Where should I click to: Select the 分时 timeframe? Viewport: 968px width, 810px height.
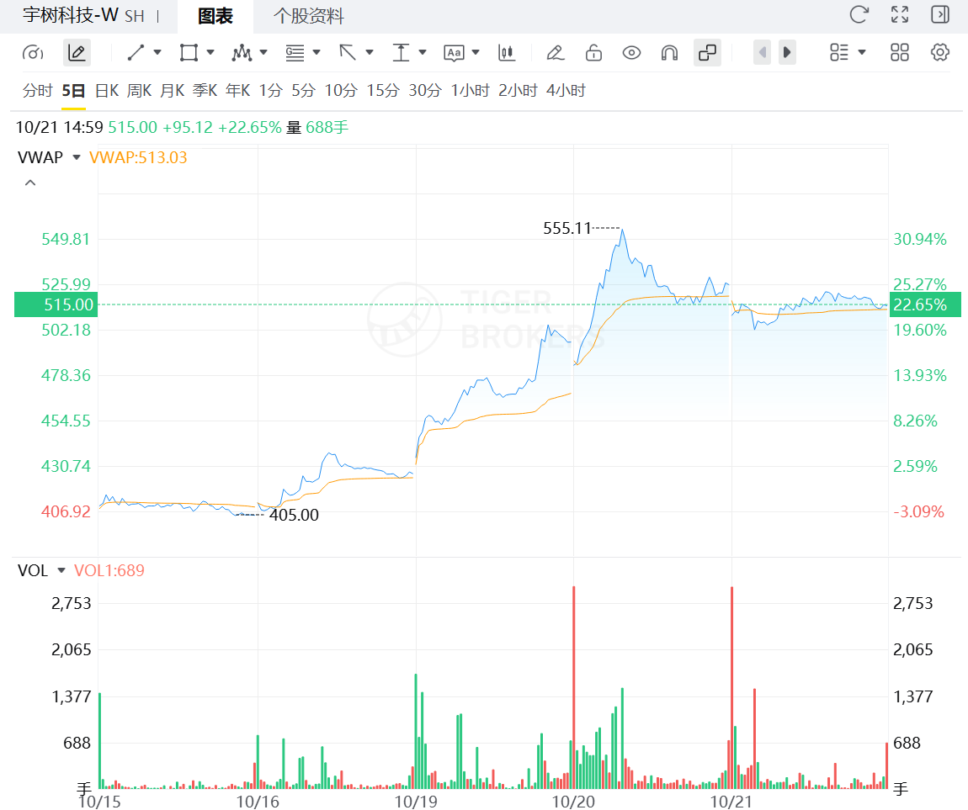(38, 91)
